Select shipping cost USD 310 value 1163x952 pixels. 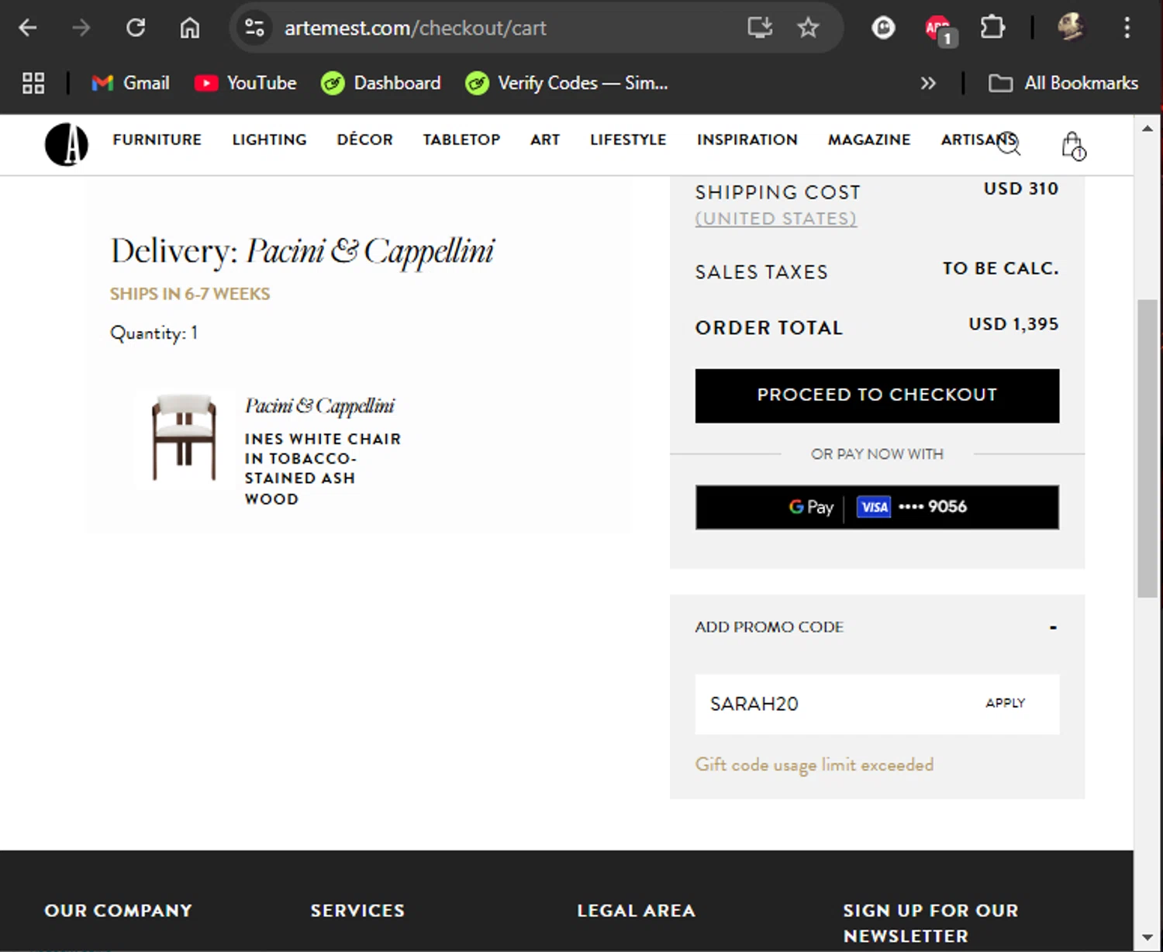coord(1021,188)
